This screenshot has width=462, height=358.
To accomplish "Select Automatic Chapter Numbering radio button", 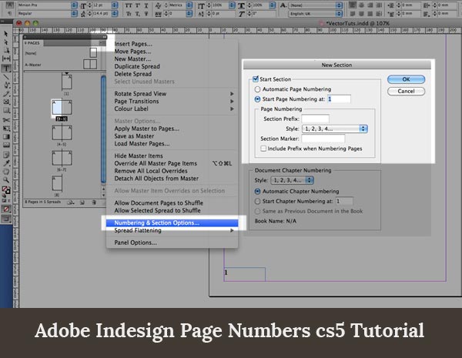I will 257,191.
